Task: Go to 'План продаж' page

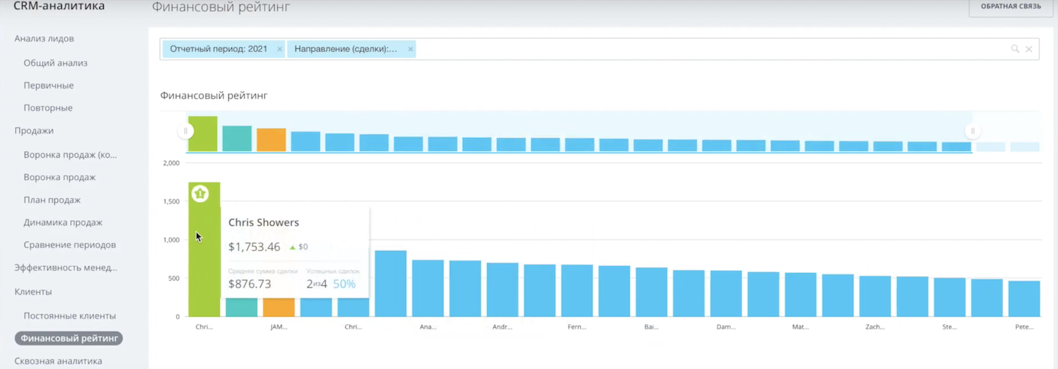Action: 52,200
